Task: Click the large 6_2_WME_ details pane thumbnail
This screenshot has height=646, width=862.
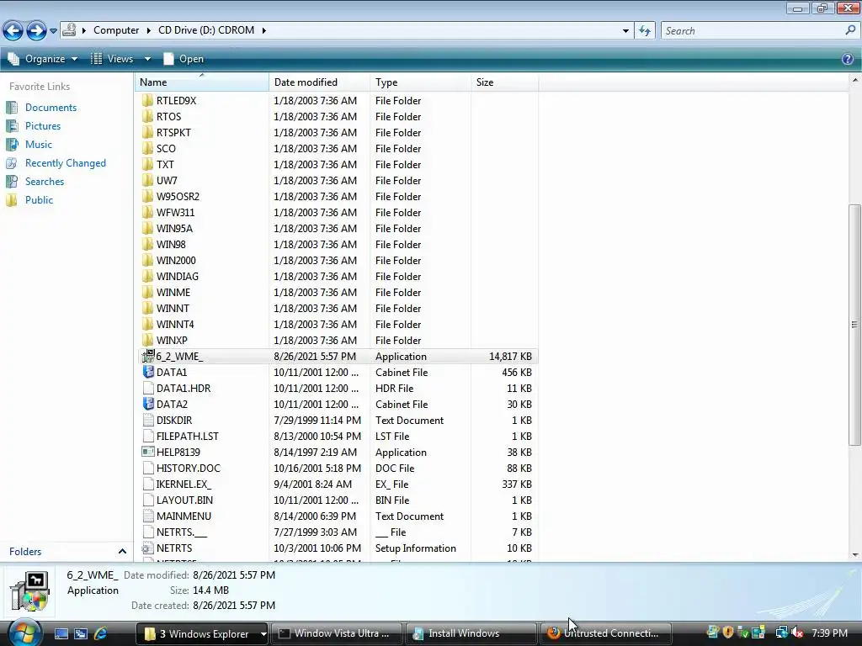Action: [x=30, y=590]
